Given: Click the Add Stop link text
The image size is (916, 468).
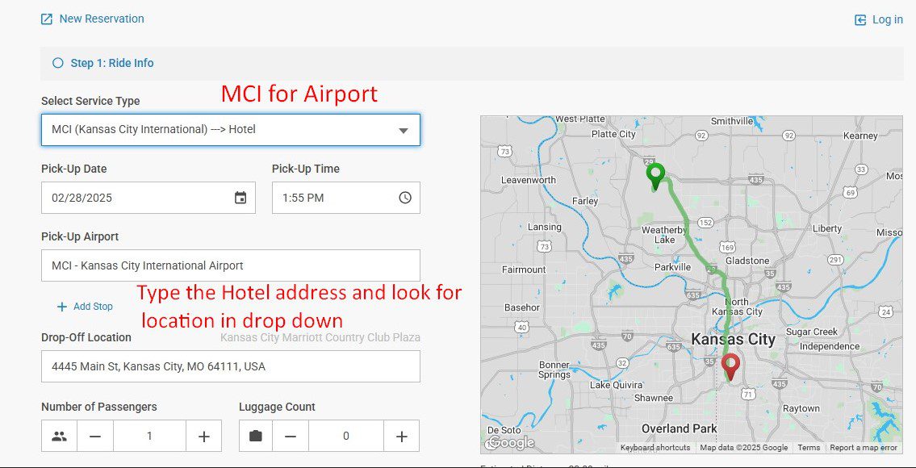Looking at the screenshot, I should (x=93, y=306).
